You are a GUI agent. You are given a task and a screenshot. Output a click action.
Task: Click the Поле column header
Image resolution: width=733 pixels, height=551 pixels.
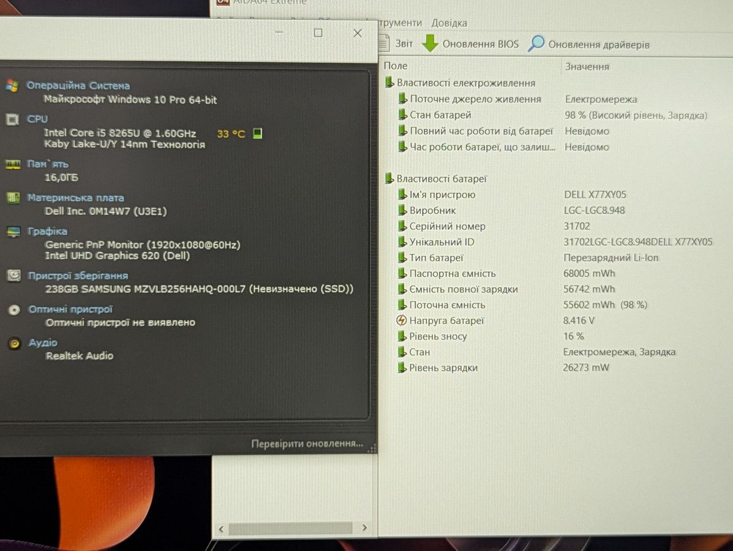[395, 66]
